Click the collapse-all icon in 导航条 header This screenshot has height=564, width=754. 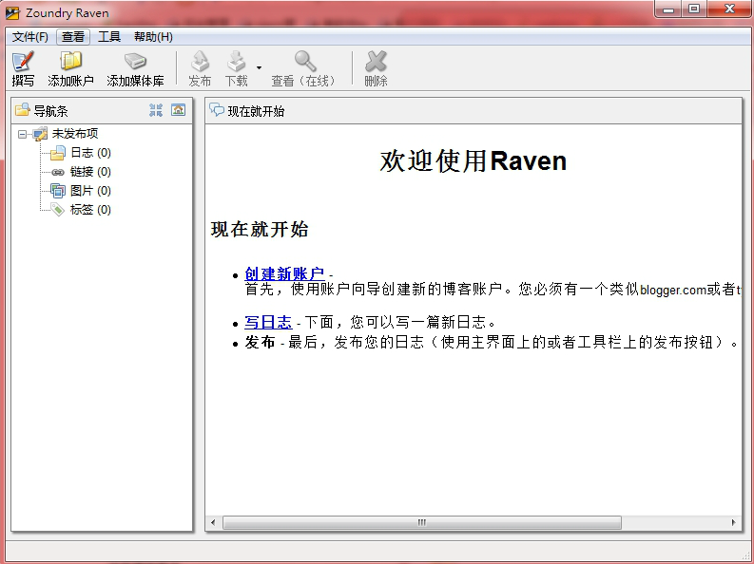(156, 110)
